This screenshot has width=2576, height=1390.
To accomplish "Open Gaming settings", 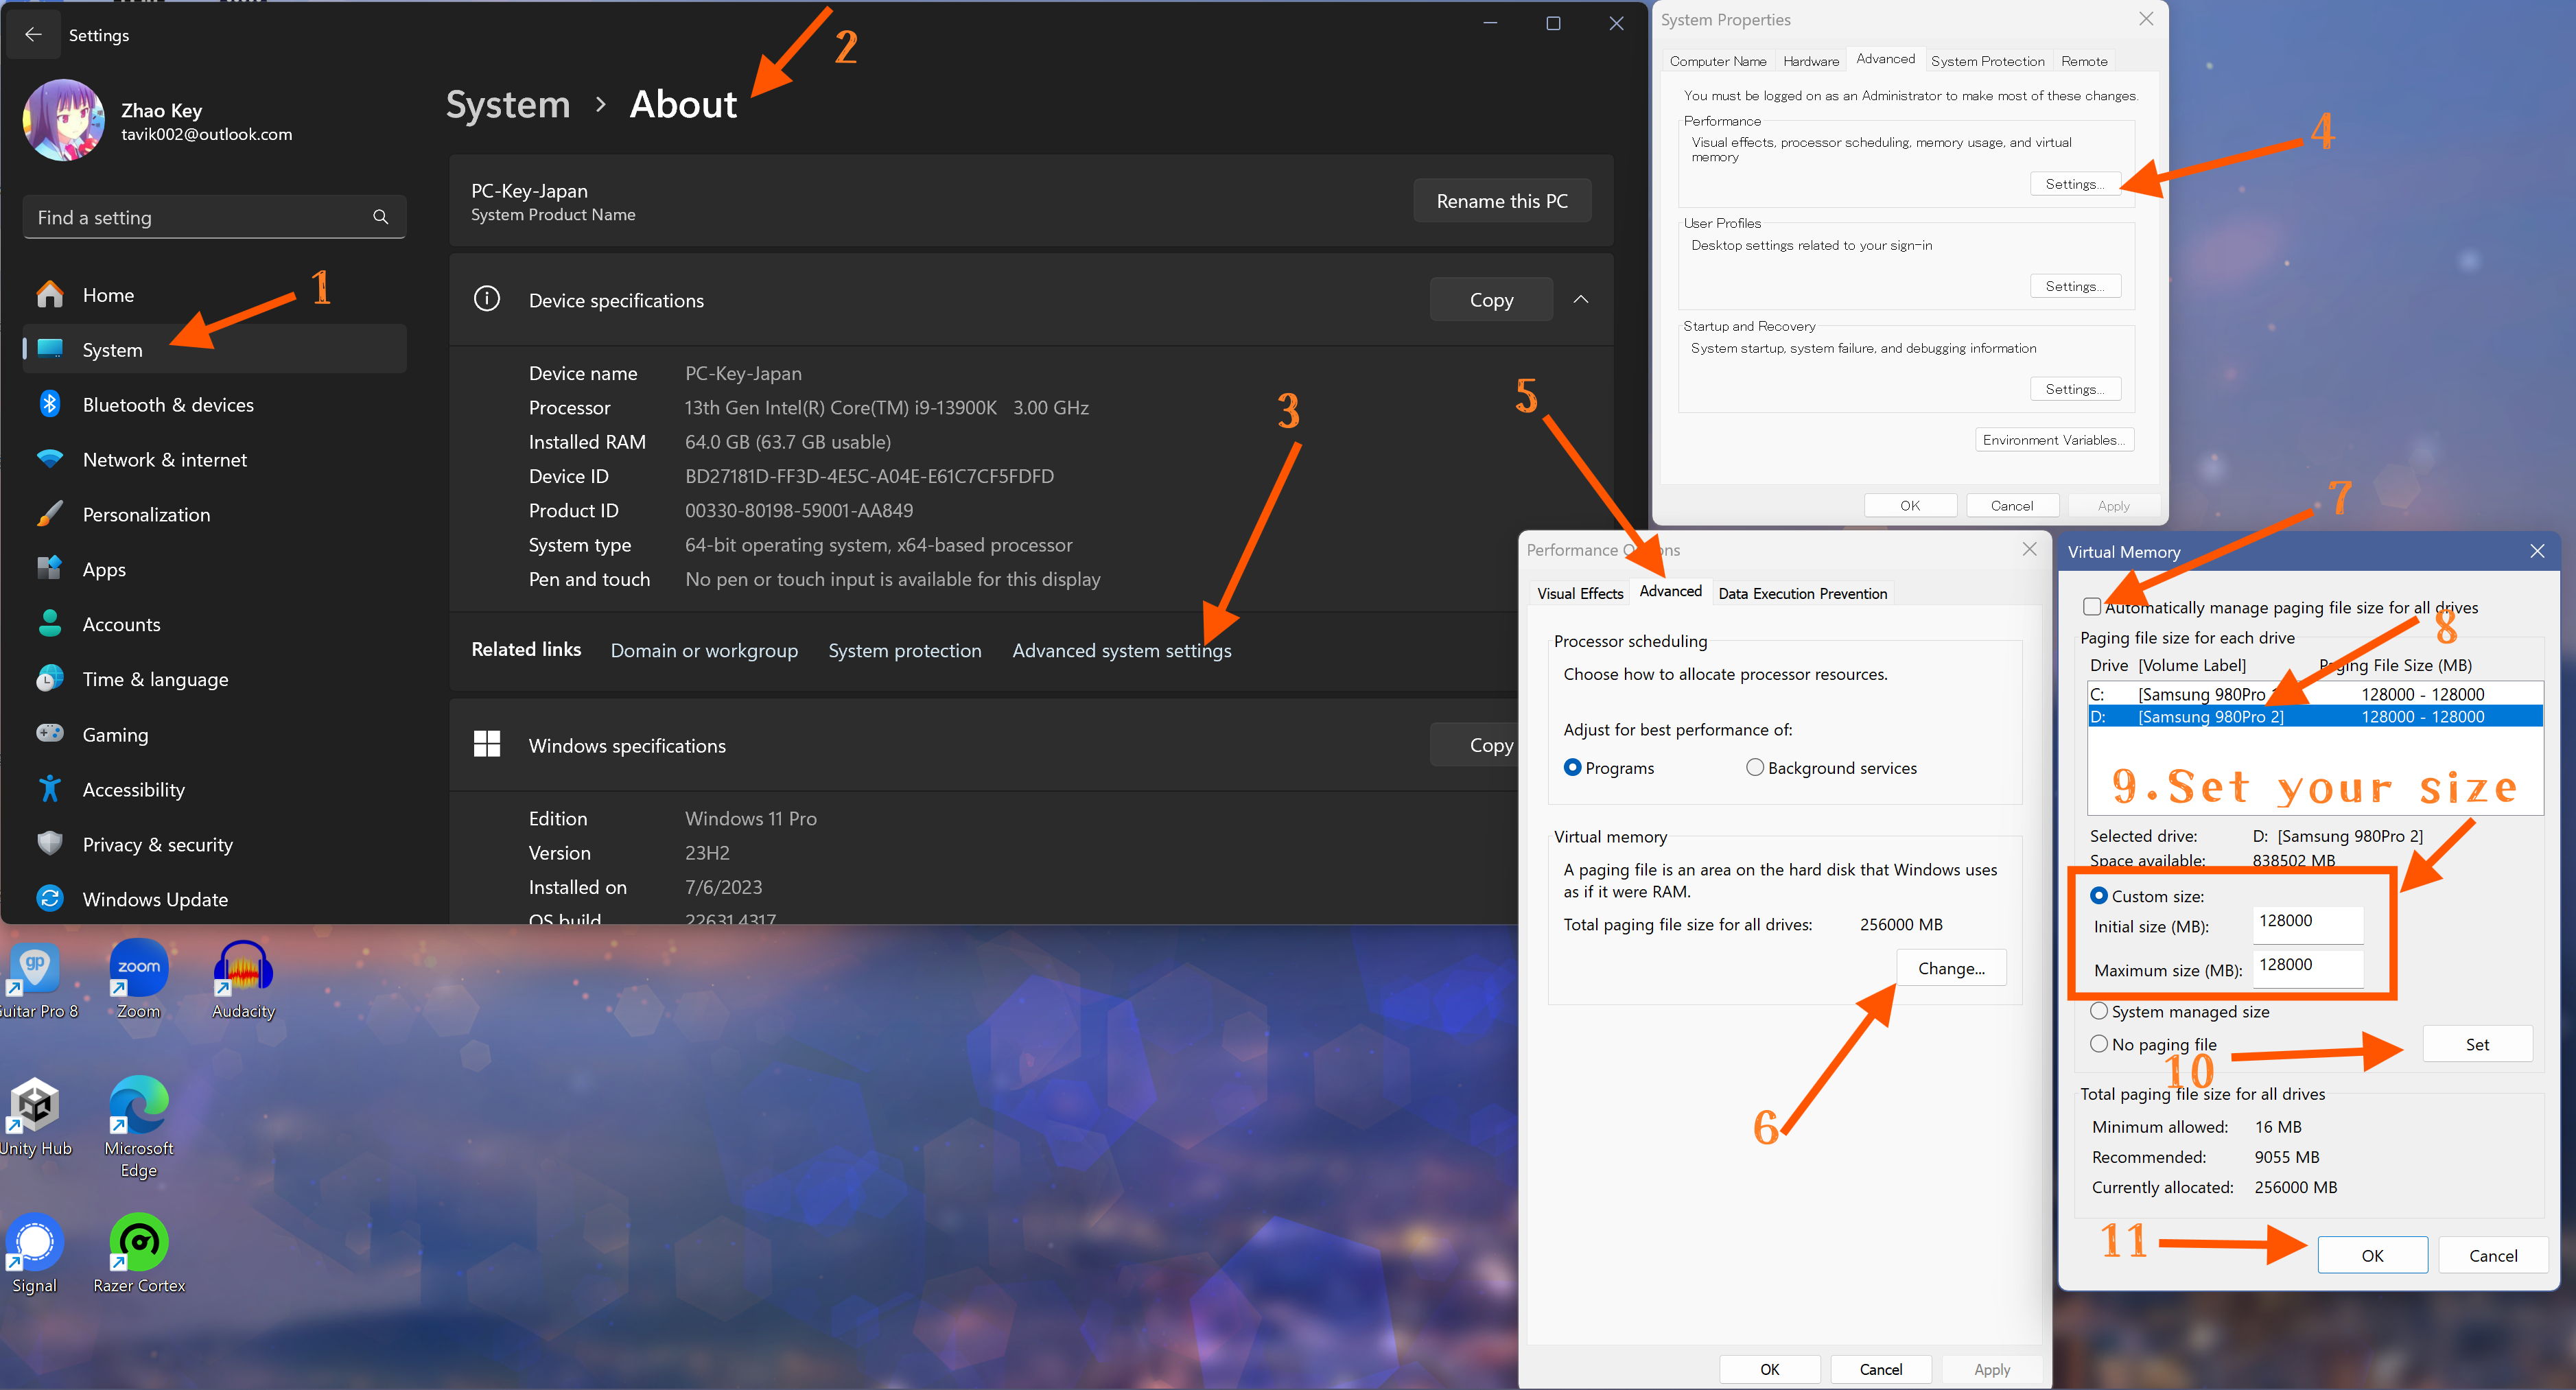I will [x=214, y=734].
